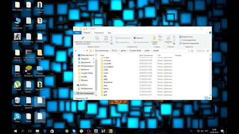Collapse the ribbon with the chevron
239x134 pixels.
coord(207,33)
